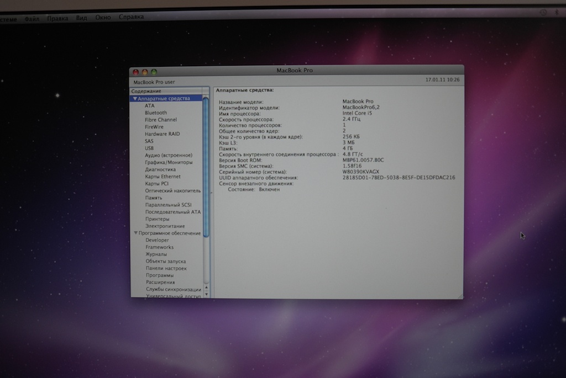The width and height of the screenshot is (566, 378).
Task: Select Hardware RAID entry
Action: coord(162,134)
